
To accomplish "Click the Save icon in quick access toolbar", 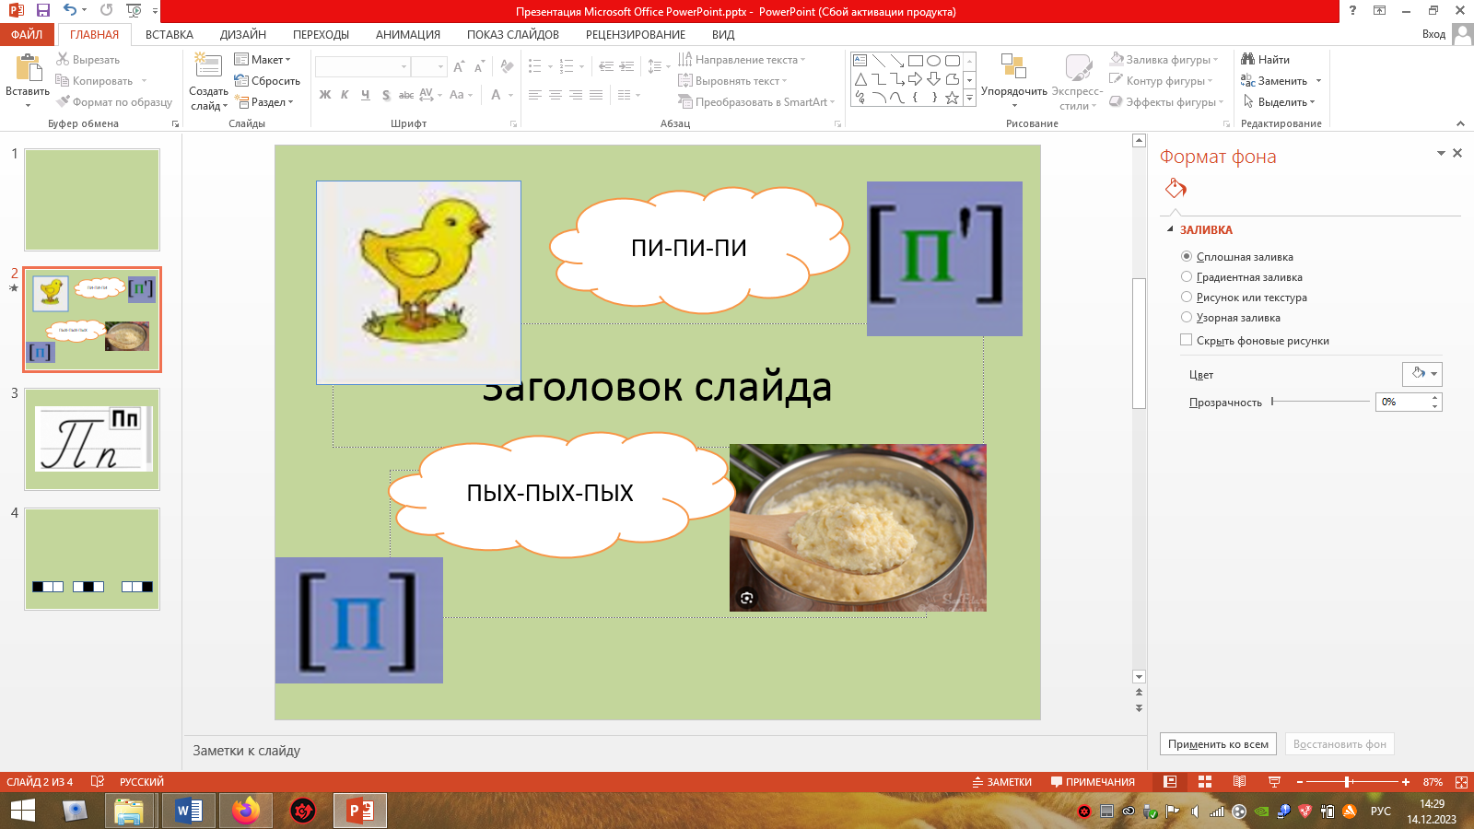I will (x=42, y=11).
